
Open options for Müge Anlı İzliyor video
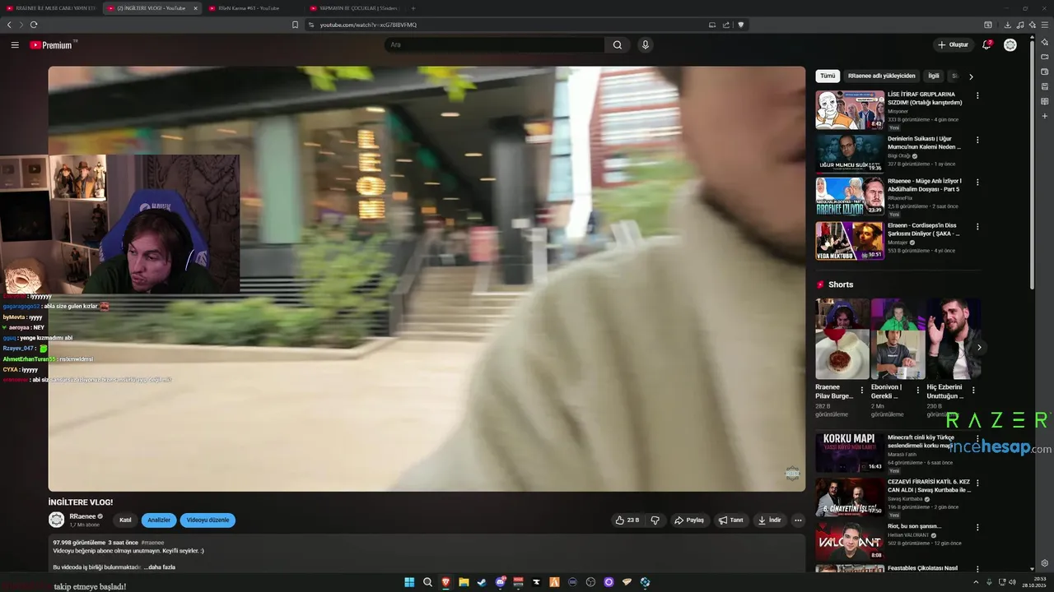point(977,183)
